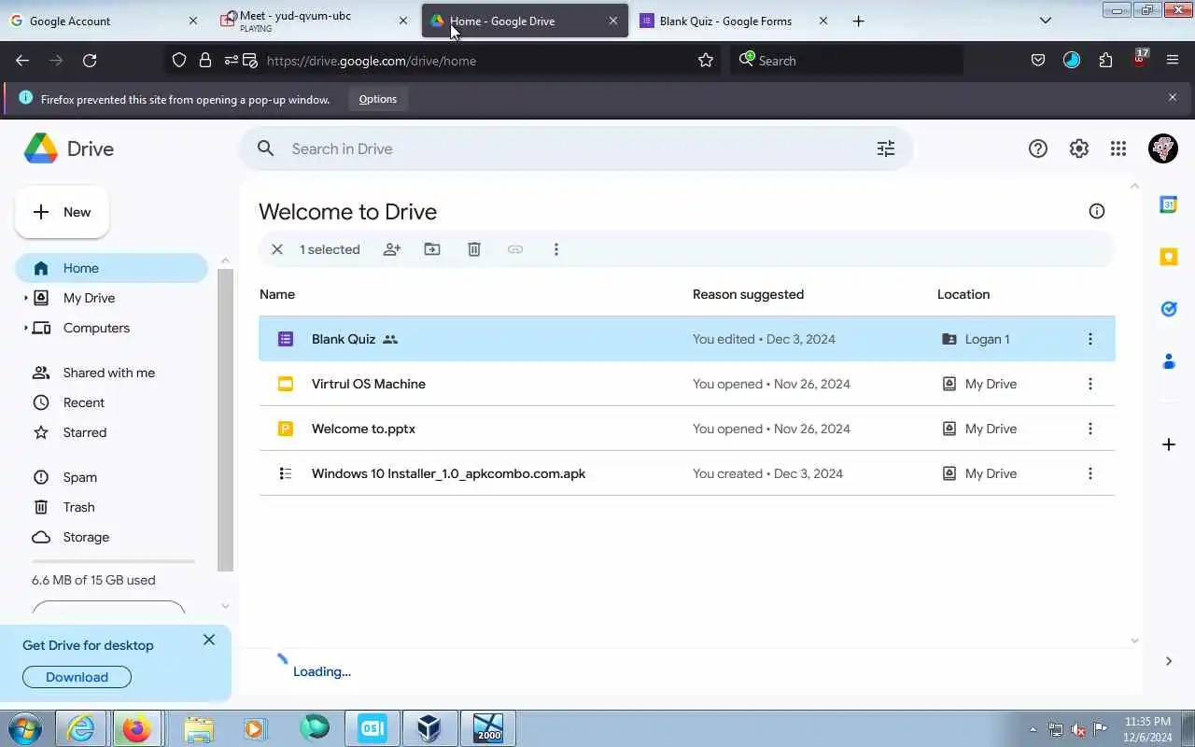Open Drive support help icon
Screen dimensions: 1195x747
pos(1038,148)
